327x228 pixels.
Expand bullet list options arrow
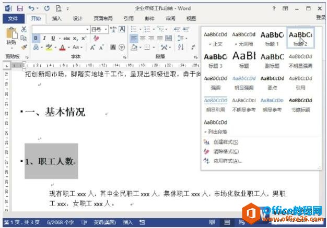(141, 29)
